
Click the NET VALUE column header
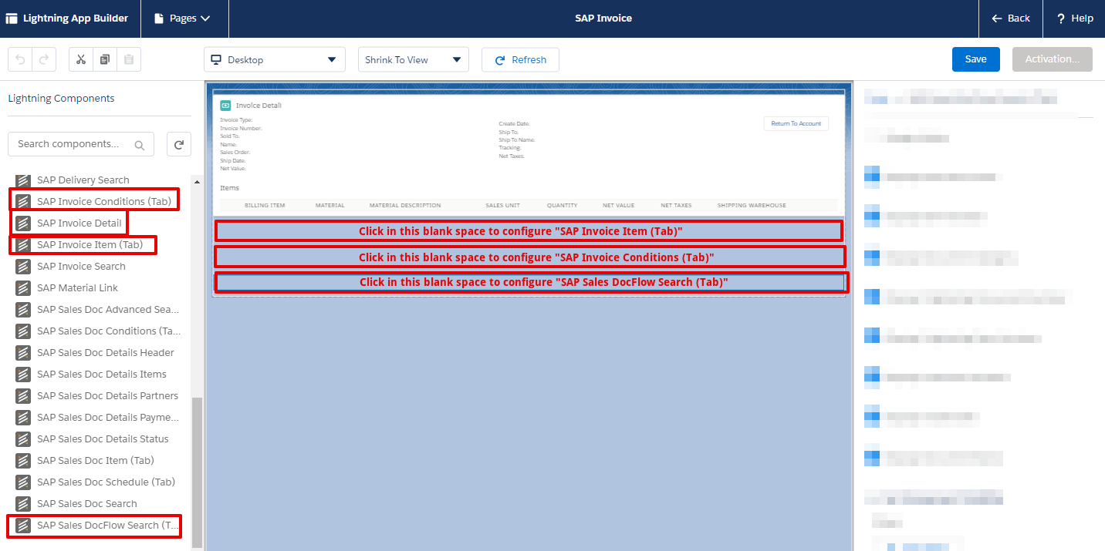619,206
